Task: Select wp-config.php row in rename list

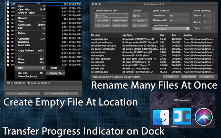Action: 152,52
